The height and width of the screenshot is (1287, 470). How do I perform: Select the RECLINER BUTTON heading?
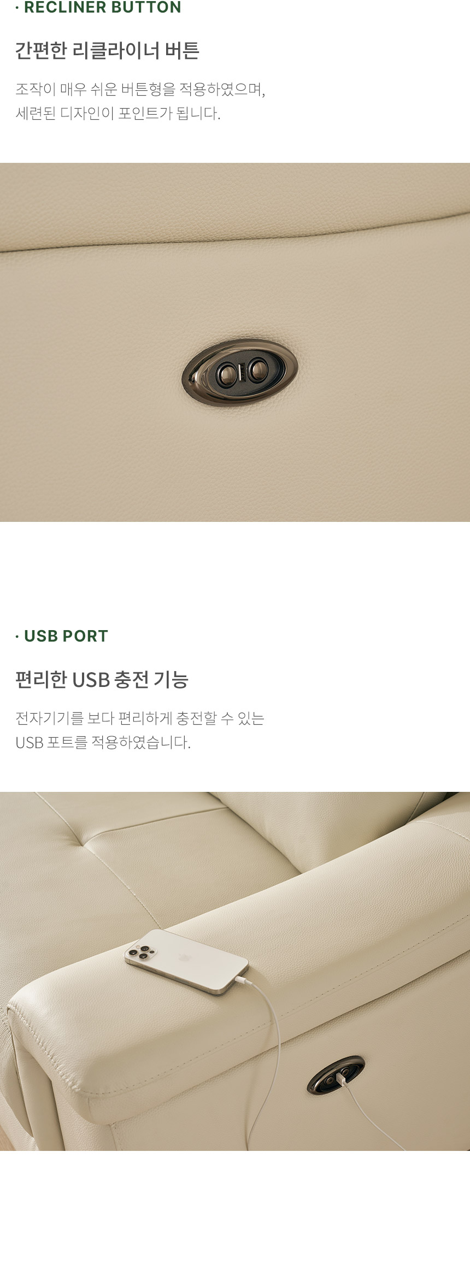coord(98,7)
